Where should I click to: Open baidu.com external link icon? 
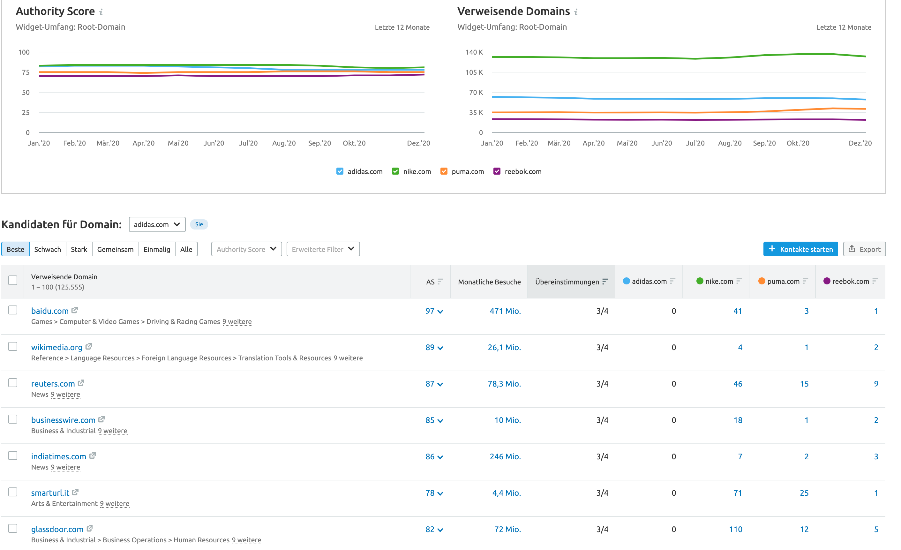75,310
